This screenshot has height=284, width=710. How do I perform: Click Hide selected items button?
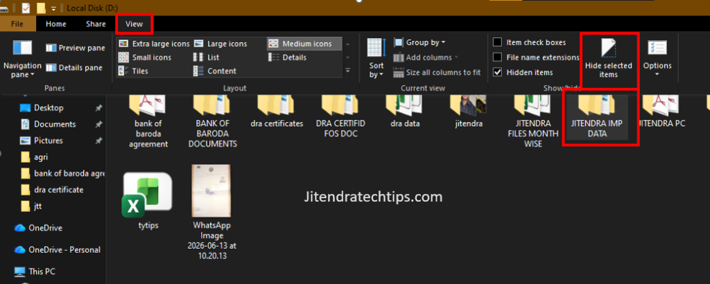point(609,59)
